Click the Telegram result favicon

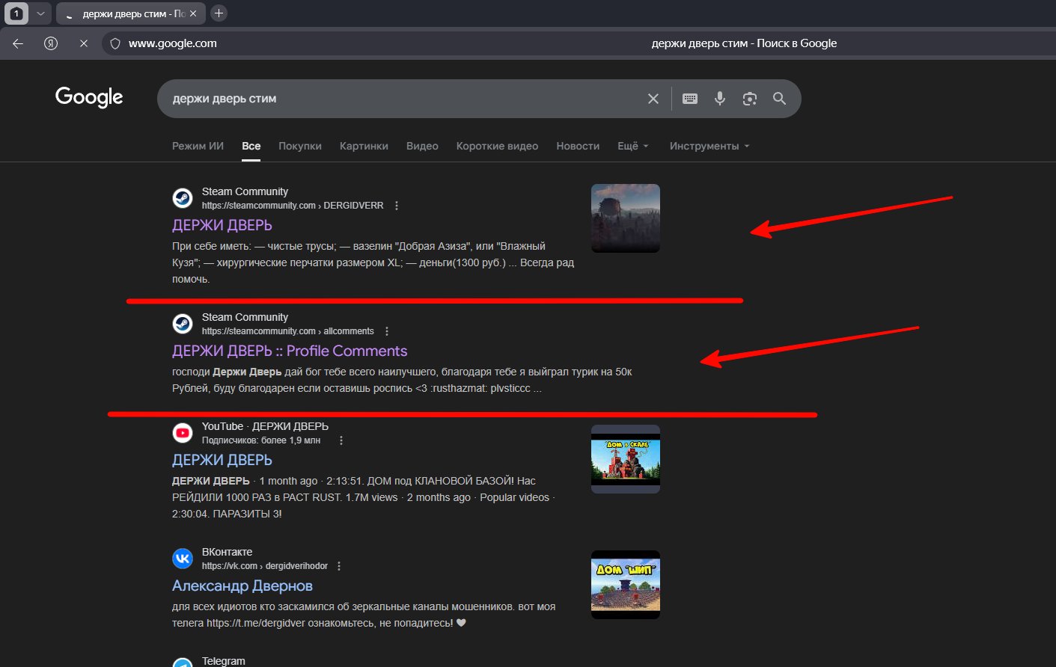[183, 663]
